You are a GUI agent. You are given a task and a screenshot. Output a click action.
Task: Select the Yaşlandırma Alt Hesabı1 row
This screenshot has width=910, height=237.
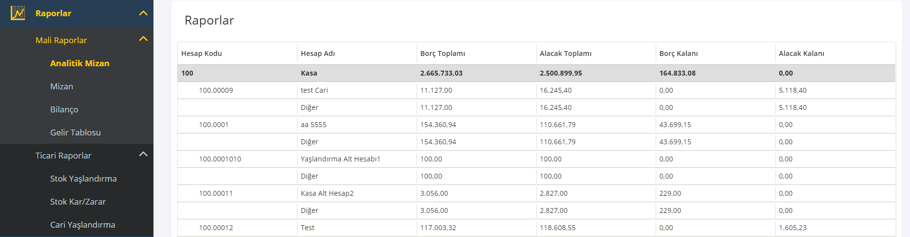tap(536, 159)
